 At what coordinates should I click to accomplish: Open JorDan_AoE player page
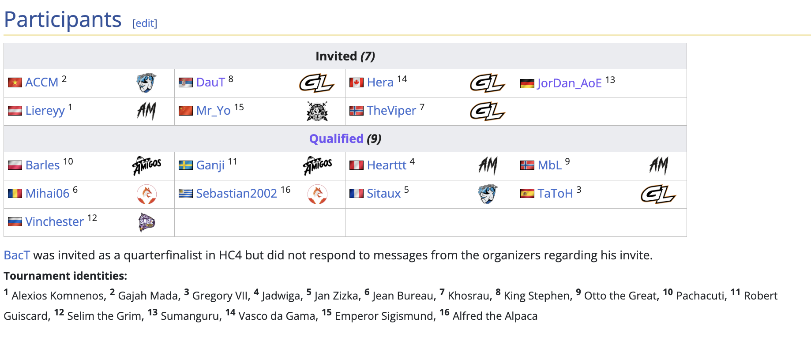tap(570, 83)
